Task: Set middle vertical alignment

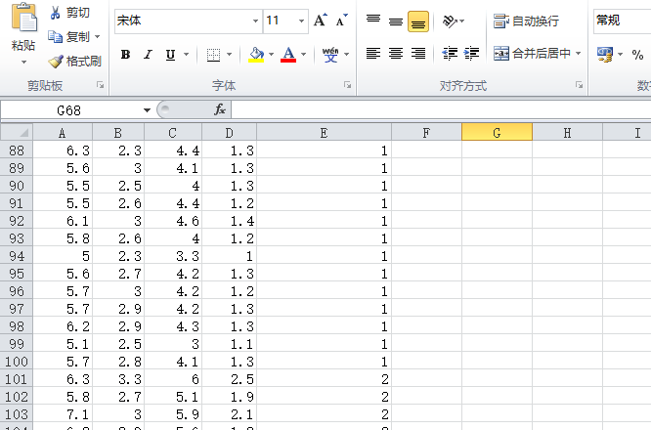Action: 396,21
